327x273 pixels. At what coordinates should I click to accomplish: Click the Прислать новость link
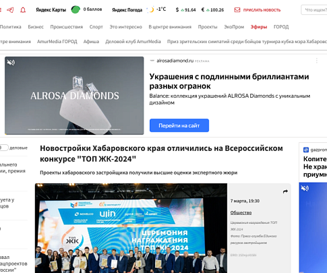[262, 10]
